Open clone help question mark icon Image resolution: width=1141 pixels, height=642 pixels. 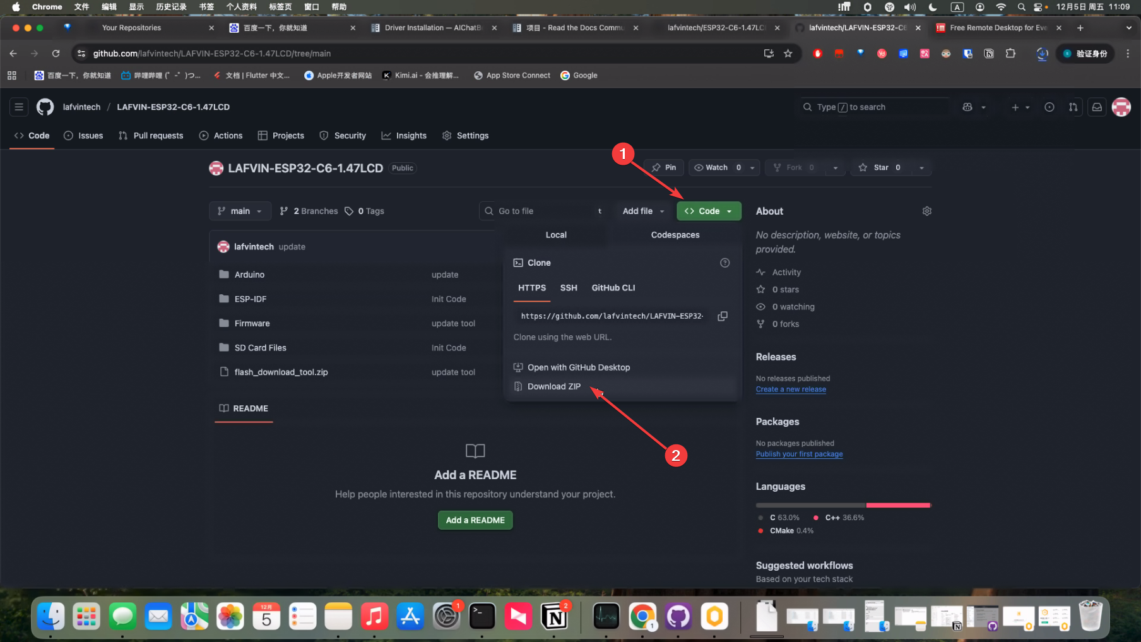724,263
